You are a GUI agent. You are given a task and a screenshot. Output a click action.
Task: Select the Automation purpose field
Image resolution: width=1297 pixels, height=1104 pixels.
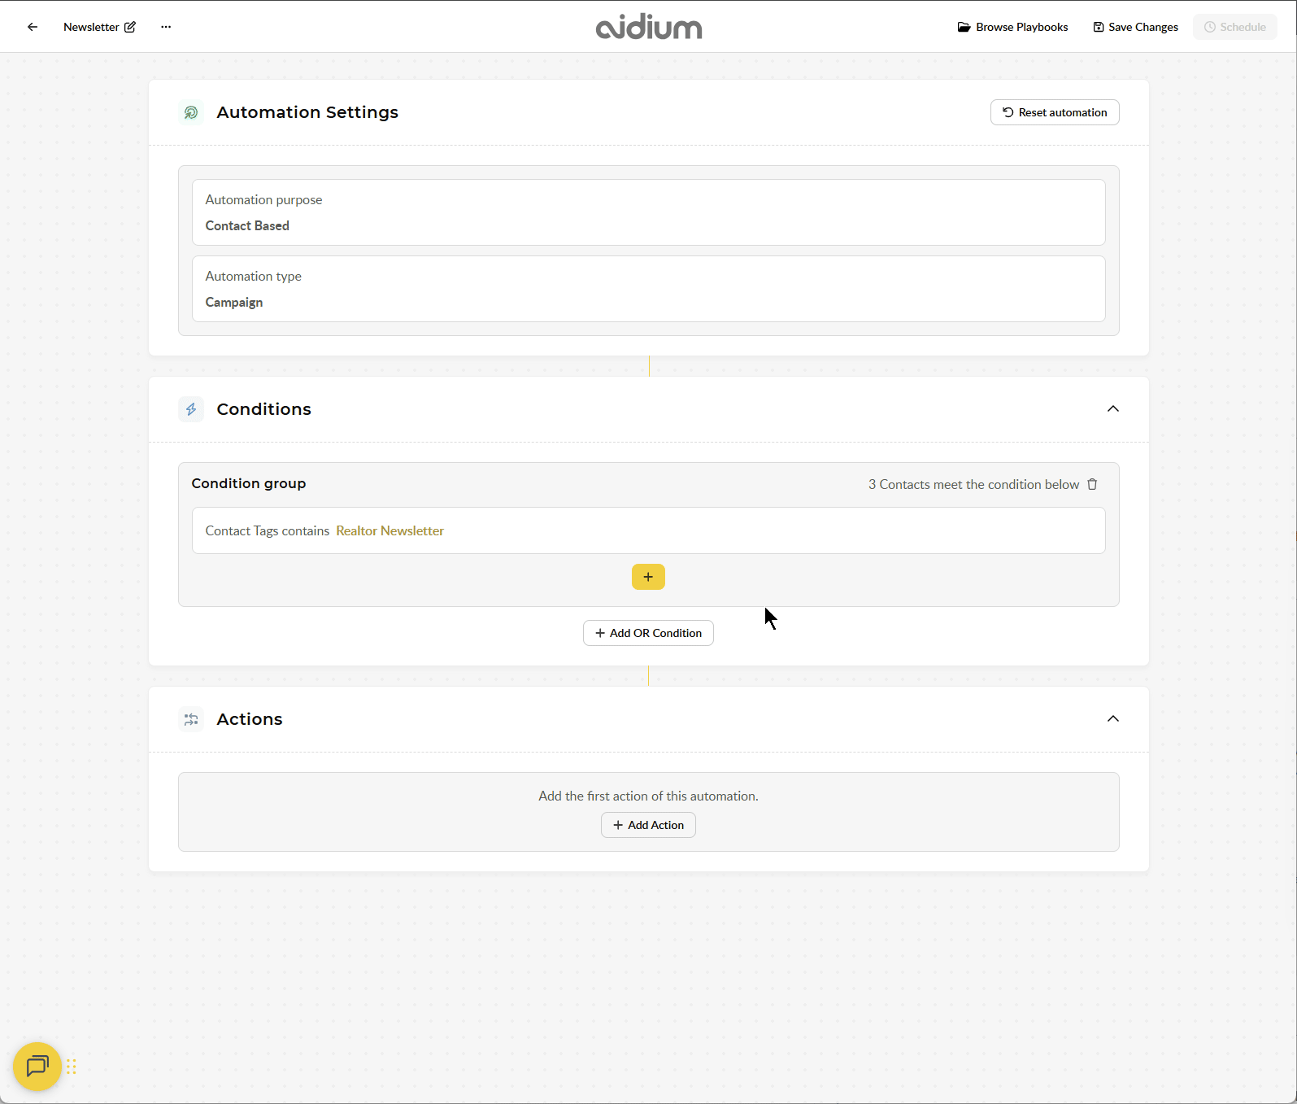[x=648, y=212]
